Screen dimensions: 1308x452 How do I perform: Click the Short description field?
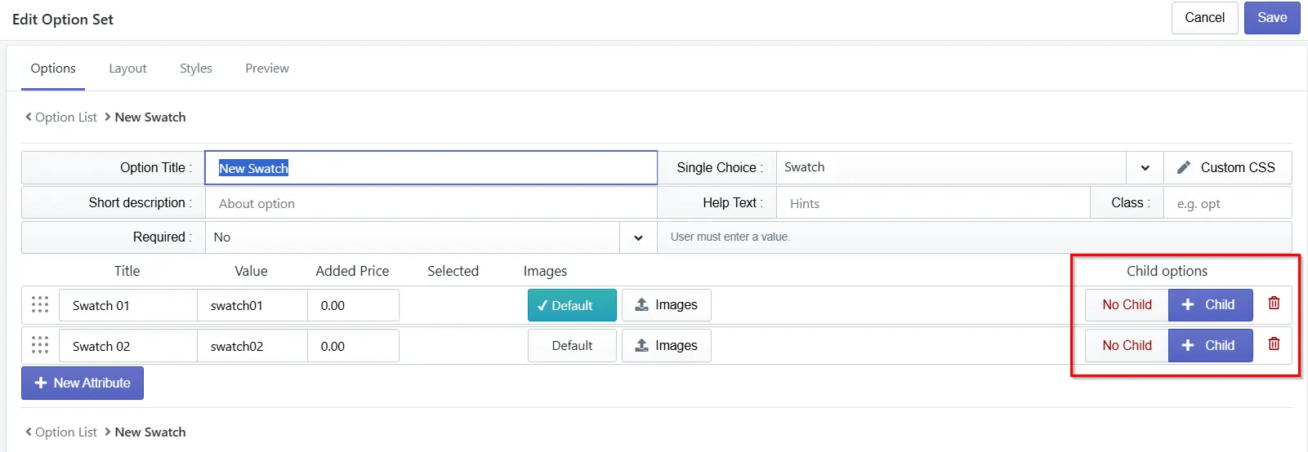431,203
